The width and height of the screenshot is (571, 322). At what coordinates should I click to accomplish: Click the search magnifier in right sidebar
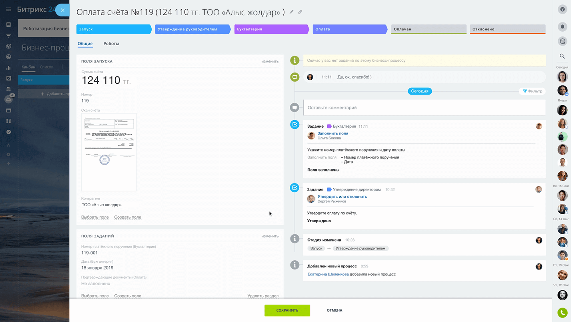coord(562,56)
